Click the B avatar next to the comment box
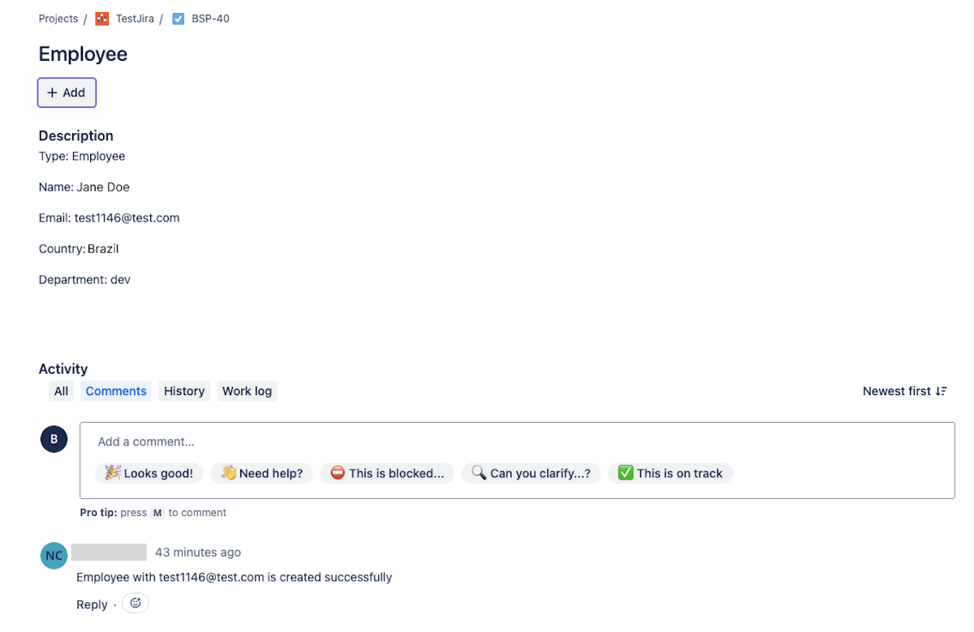974x632 pixels. (x=54, y=438)
